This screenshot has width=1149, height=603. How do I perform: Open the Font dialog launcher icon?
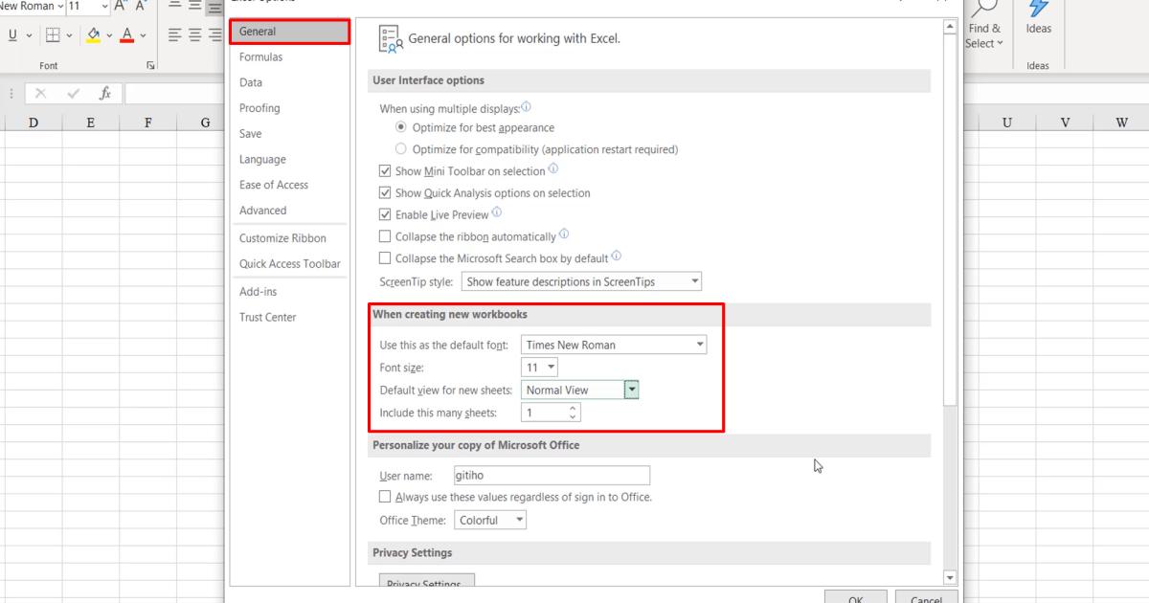(149, 64)
